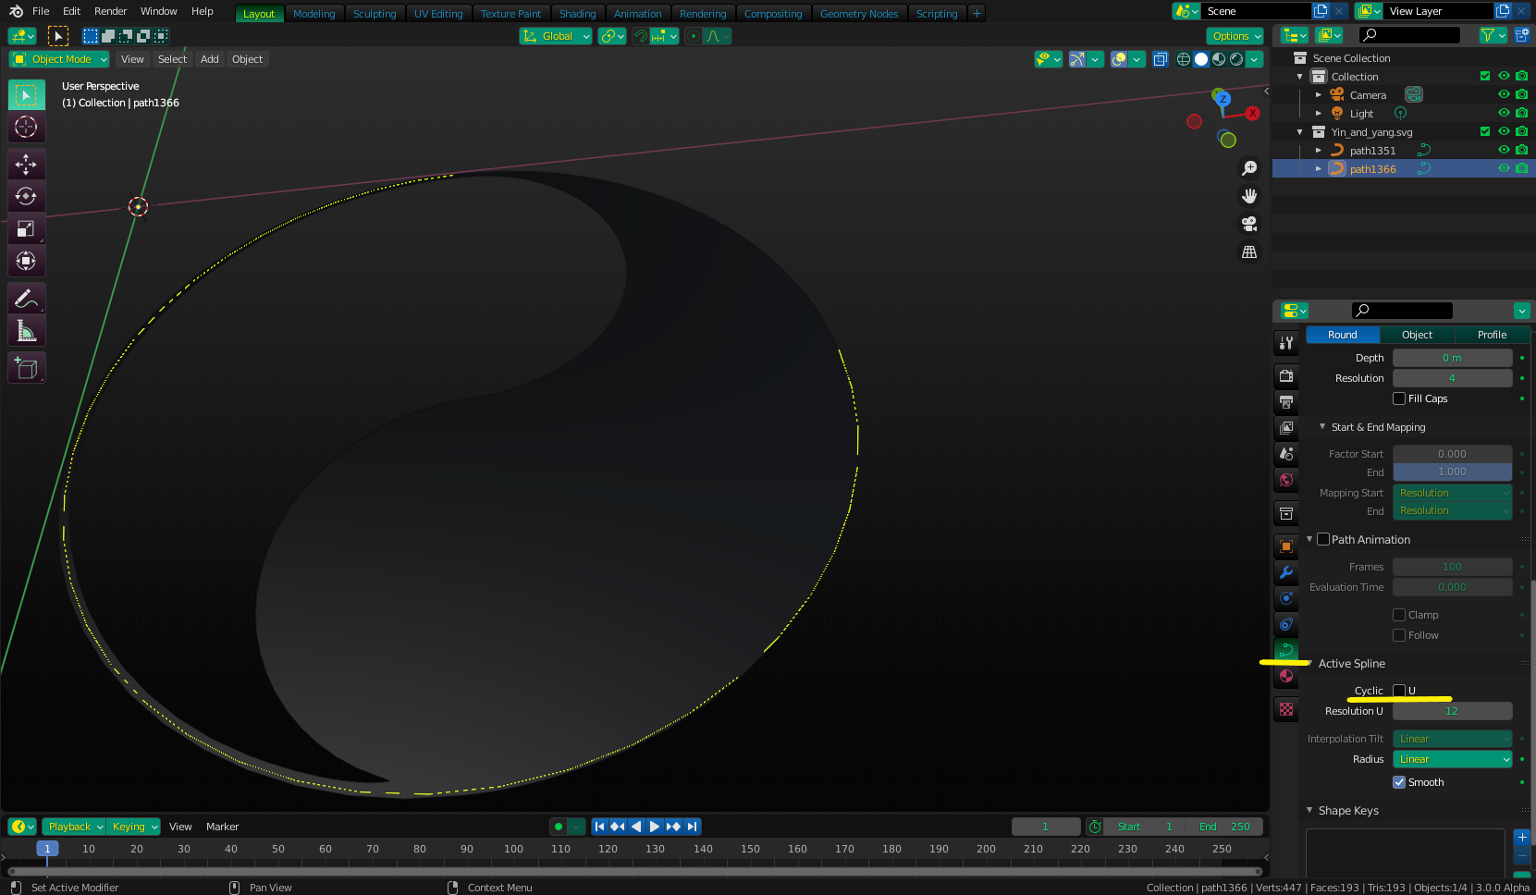Screen dimensions: 1536x895
Task: Enable the Fill Caps checkbox
Action: click(x=1399, y=398)
